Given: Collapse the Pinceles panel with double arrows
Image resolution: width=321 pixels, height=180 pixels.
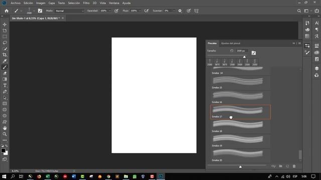Looking at the screenshot, I should point(294,43).
